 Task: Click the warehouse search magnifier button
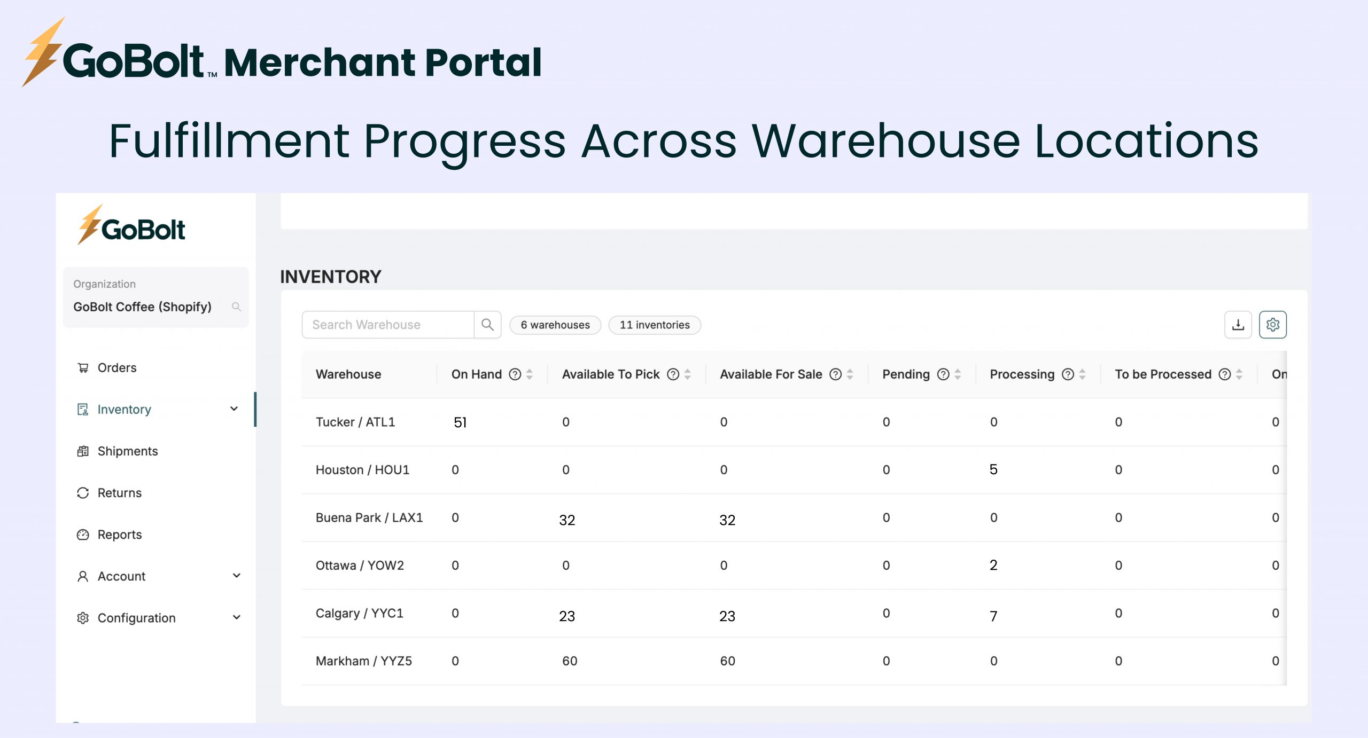(x=487, y=325)
